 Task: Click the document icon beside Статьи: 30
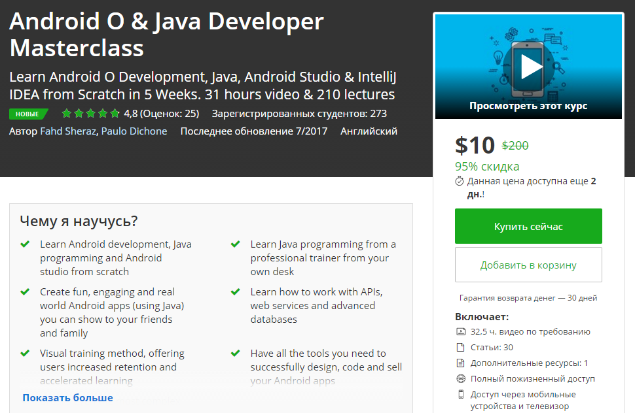tap(460, 347)
